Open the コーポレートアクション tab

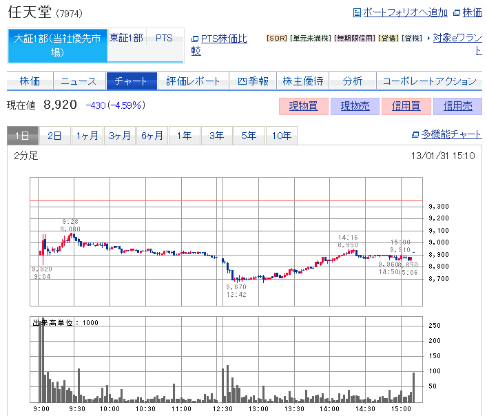point(429,81)
